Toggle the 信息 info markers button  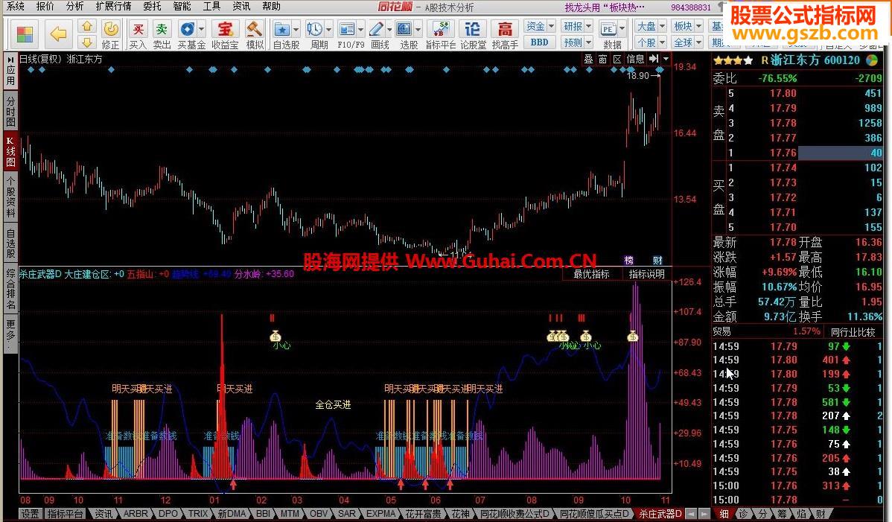click(635, 59)
